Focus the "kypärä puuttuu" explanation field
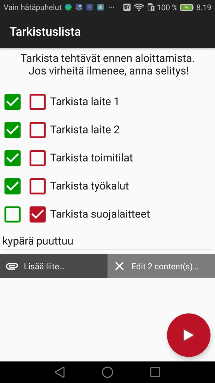215x383 pixels. (107, 241)
